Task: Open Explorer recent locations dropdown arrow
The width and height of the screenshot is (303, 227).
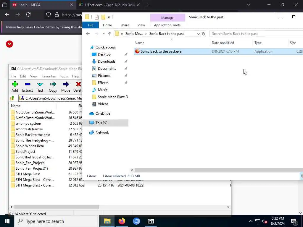Action: click(x=104, y=34)
